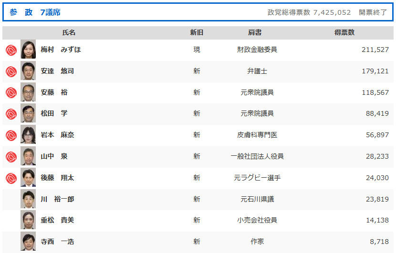Image resolution: width=396 pixels, height=253 pixels.
Task: Click the 現 status in 梅村 みずほ's row
Action: click(x=197, y=50)
